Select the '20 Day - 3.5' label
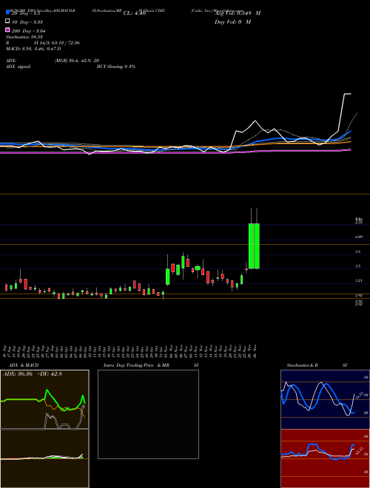Screen dimensions: 370x488 (26, 13)
